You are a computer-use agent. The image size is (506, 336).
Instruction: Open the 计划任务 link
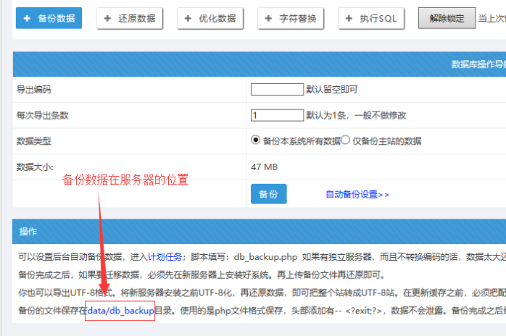(165, 256)
